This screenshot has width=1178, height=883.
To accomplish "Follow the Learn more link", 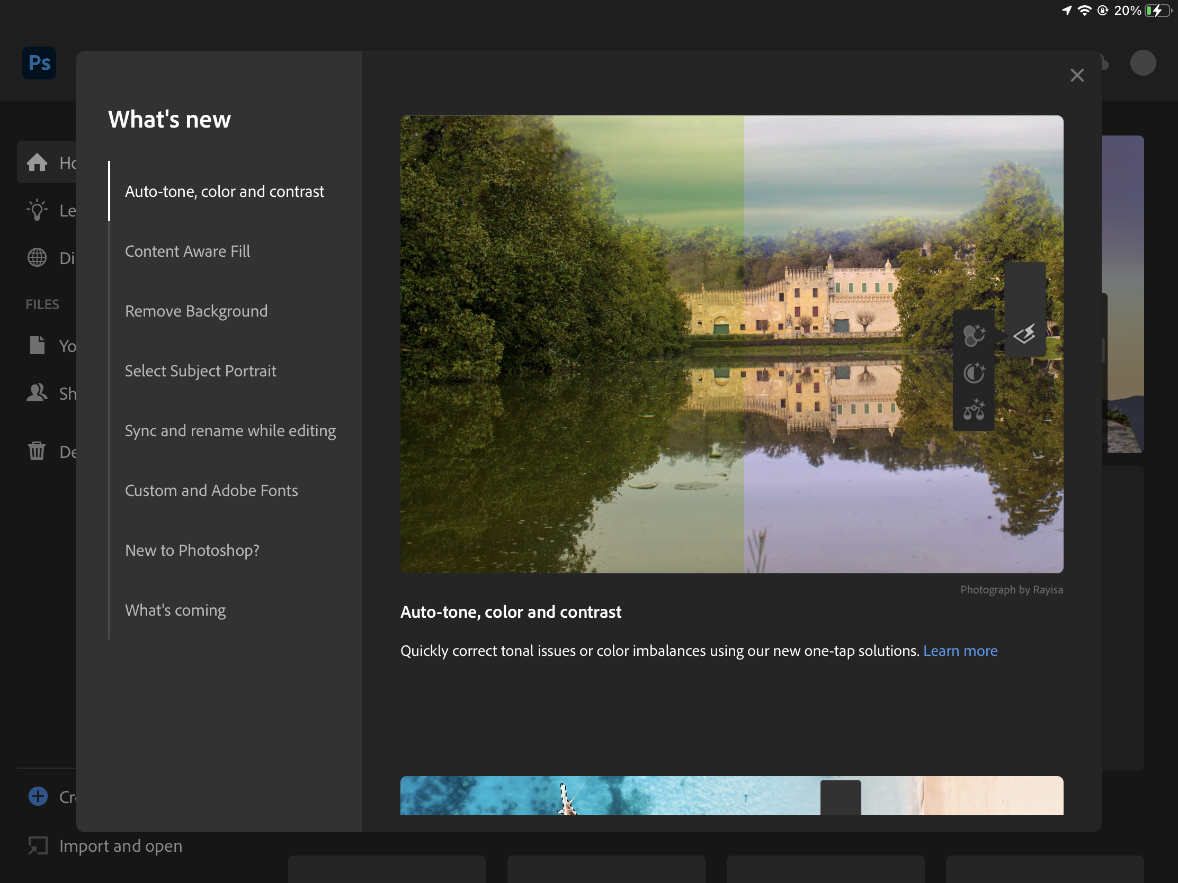I will (960, 651).
